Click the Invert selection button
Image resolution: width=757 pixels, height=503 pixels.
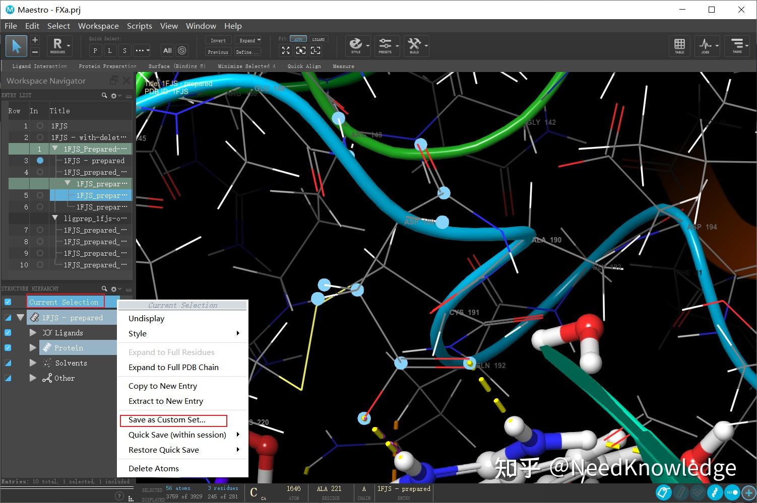(218, 40)
